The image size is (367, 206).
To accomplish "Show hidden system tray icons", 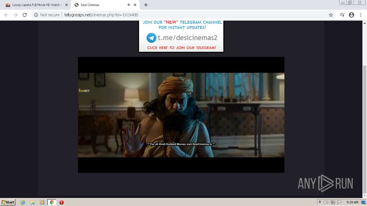I will coord(320,202).
